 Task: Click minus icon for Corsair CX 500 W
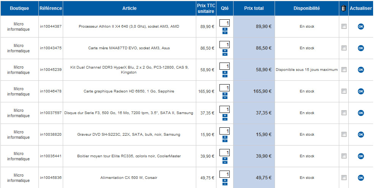click(224, 184)
